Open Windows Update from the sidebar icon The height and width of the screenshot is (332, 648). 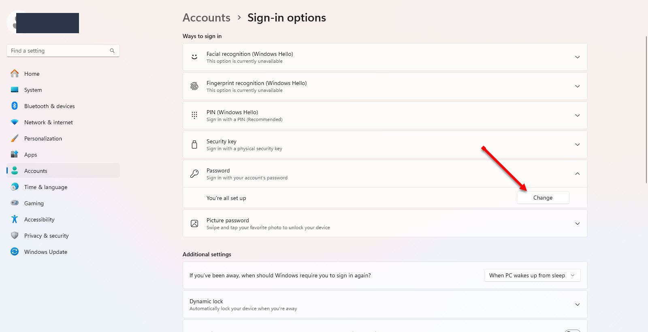pyautogui.click(x=14, y=251)
